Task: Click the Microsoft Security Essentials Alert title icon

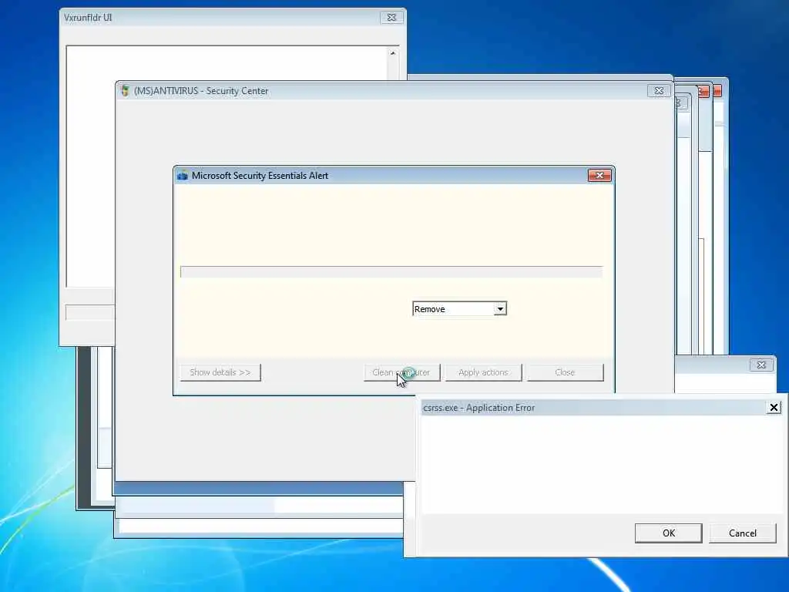Action: [x=183, y=176]
